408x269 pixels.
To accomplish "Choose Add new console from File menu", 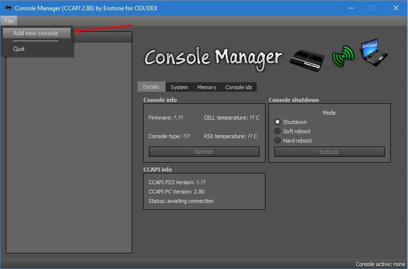I will 37,33.
